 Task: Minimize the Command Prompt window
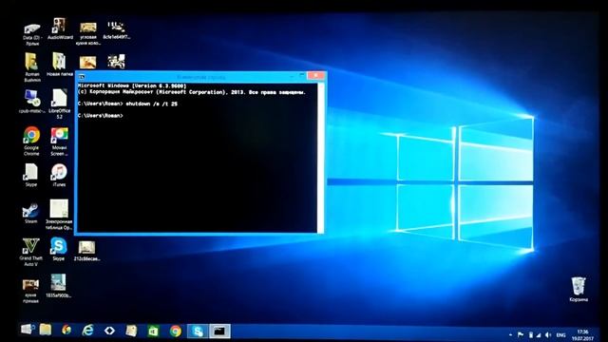[291, 76]
